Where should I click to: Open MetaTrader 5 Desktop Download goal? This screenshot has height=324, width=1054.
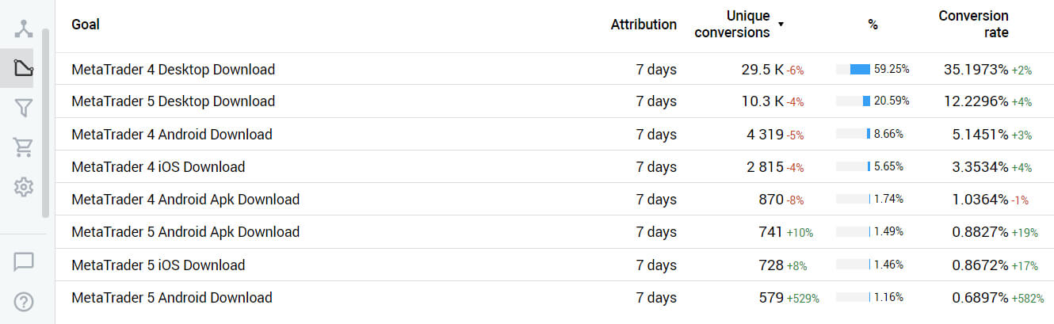point(173,101)
